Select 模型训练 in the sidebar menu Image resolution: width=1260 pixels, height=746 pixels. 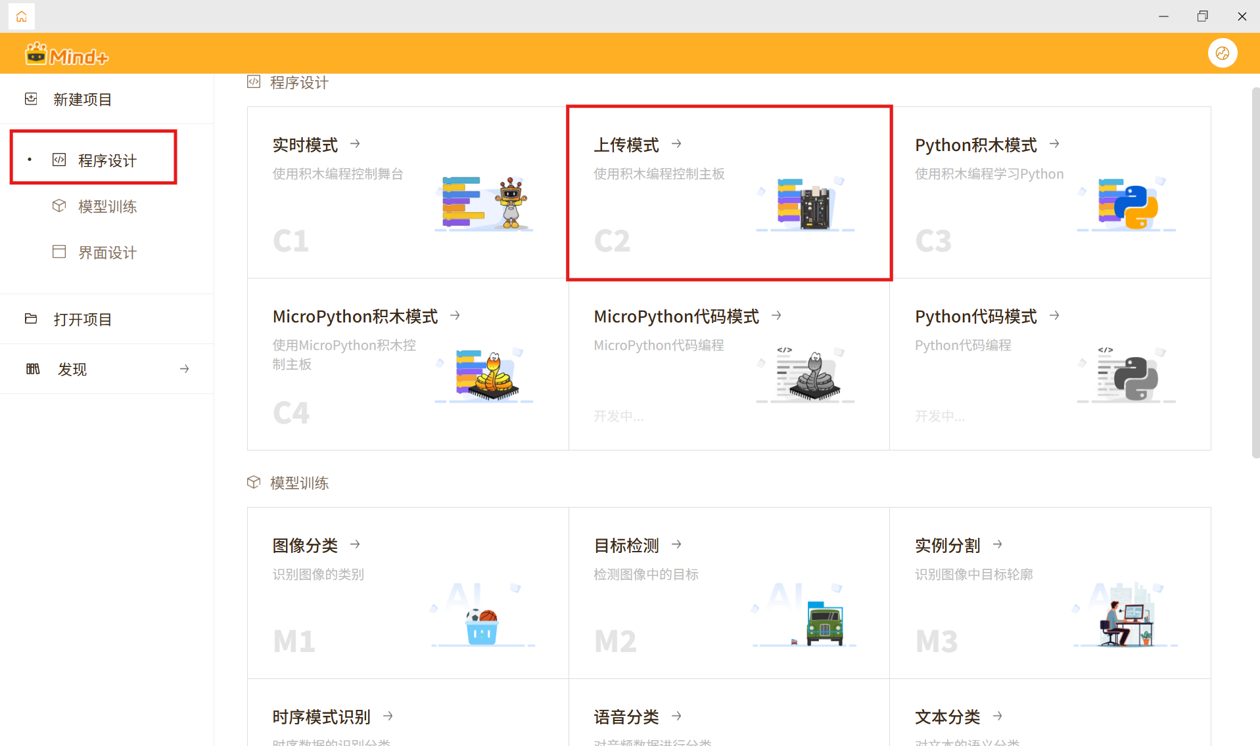pos(106,206)
